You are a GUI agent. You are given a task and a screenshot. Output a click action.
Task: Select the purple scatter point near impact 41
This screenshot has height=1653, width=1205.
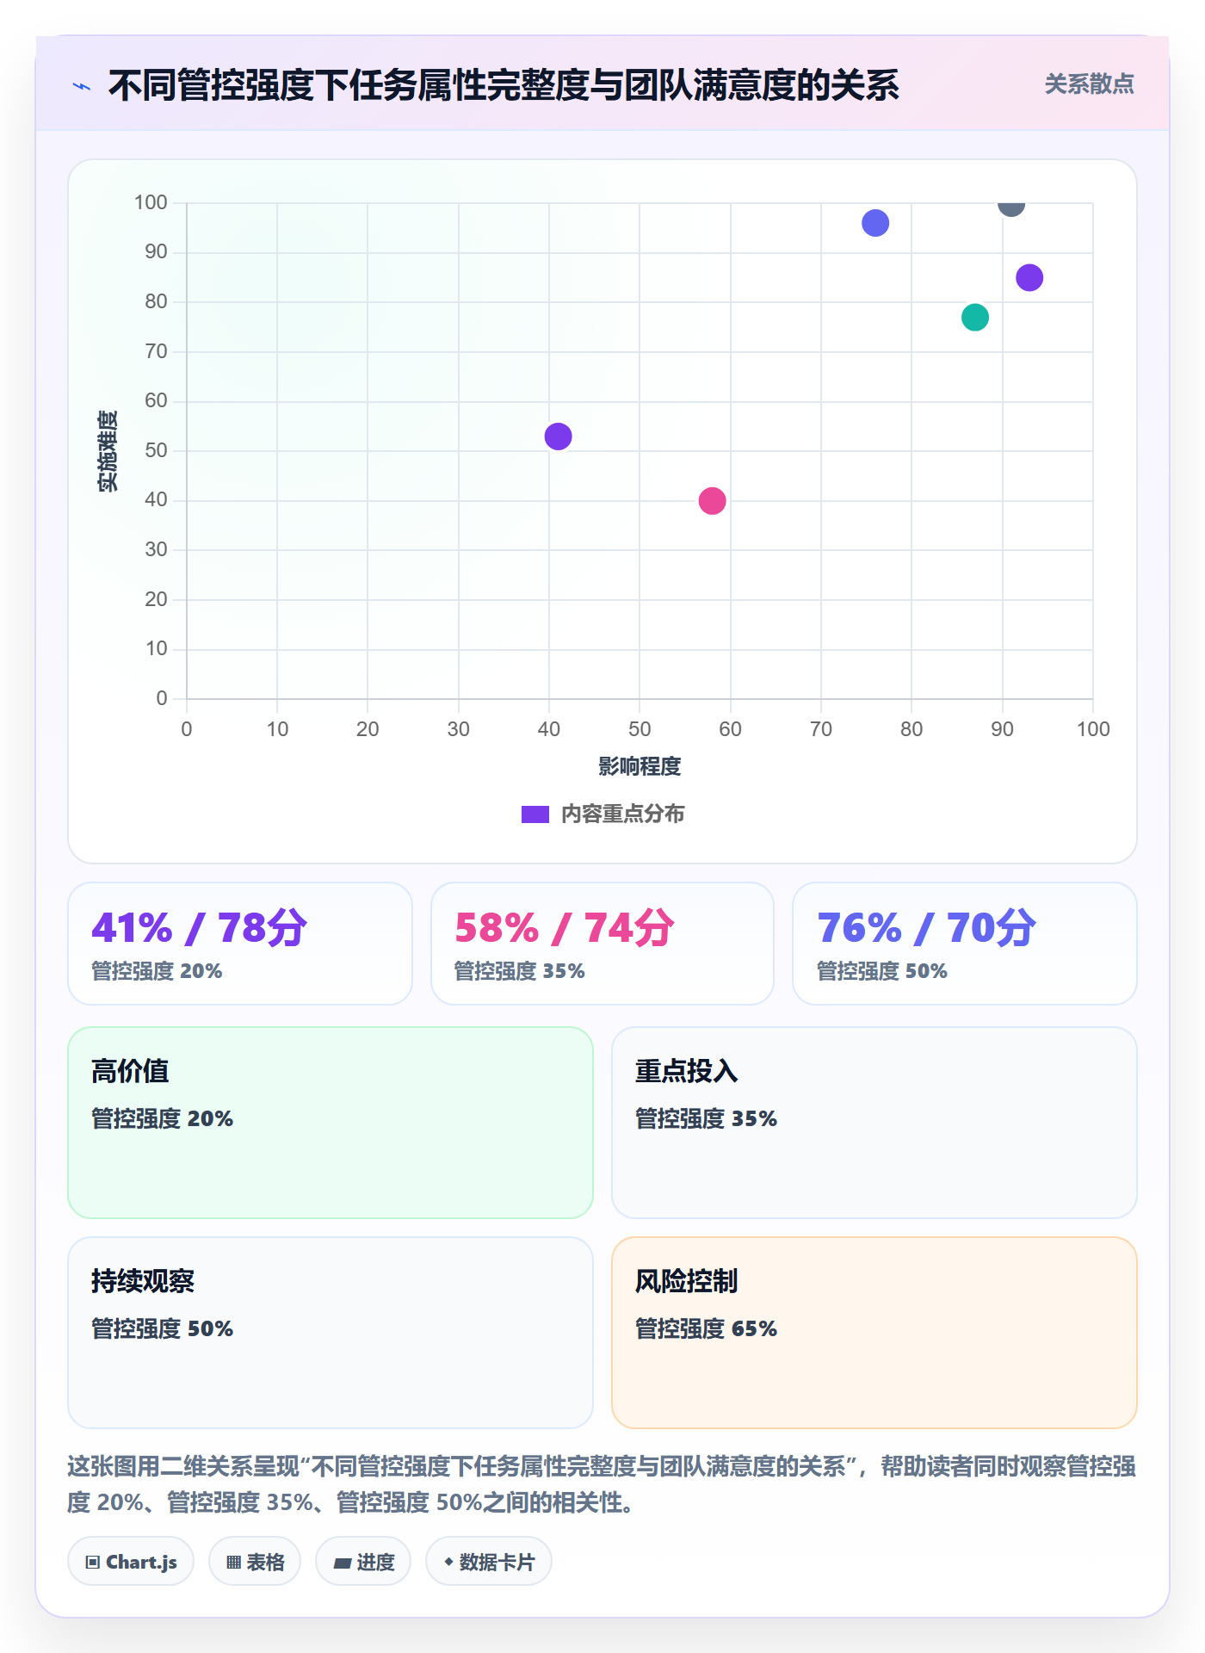tap(558, 436)
